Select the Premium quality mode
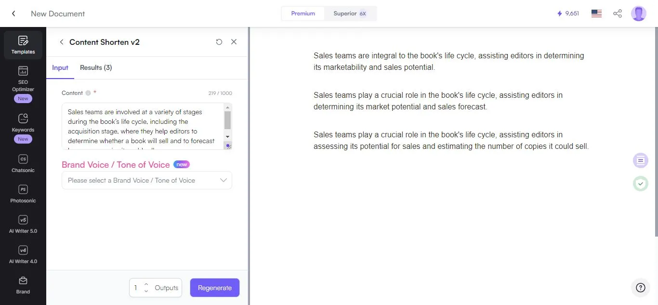This screenshot has height=305, width=658. [x=303, y=13]
